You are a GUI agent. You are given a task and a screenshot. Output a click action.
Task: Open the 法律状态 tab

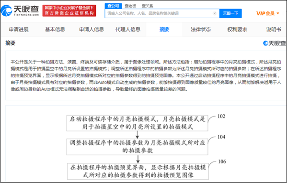[x=201, y=29]
